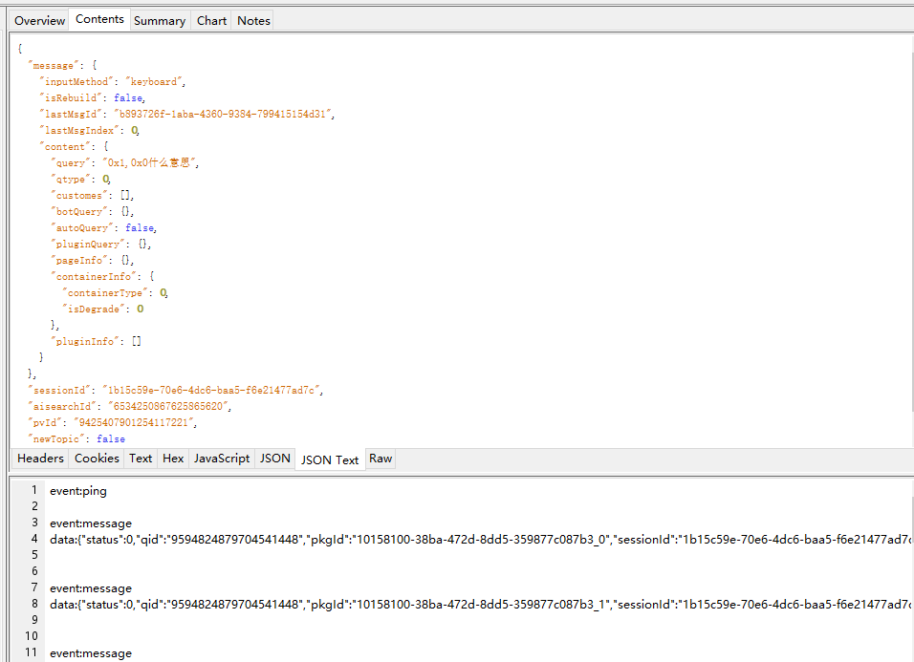
Task: Switch to the Overview tab
Action: tap(39, 20)
